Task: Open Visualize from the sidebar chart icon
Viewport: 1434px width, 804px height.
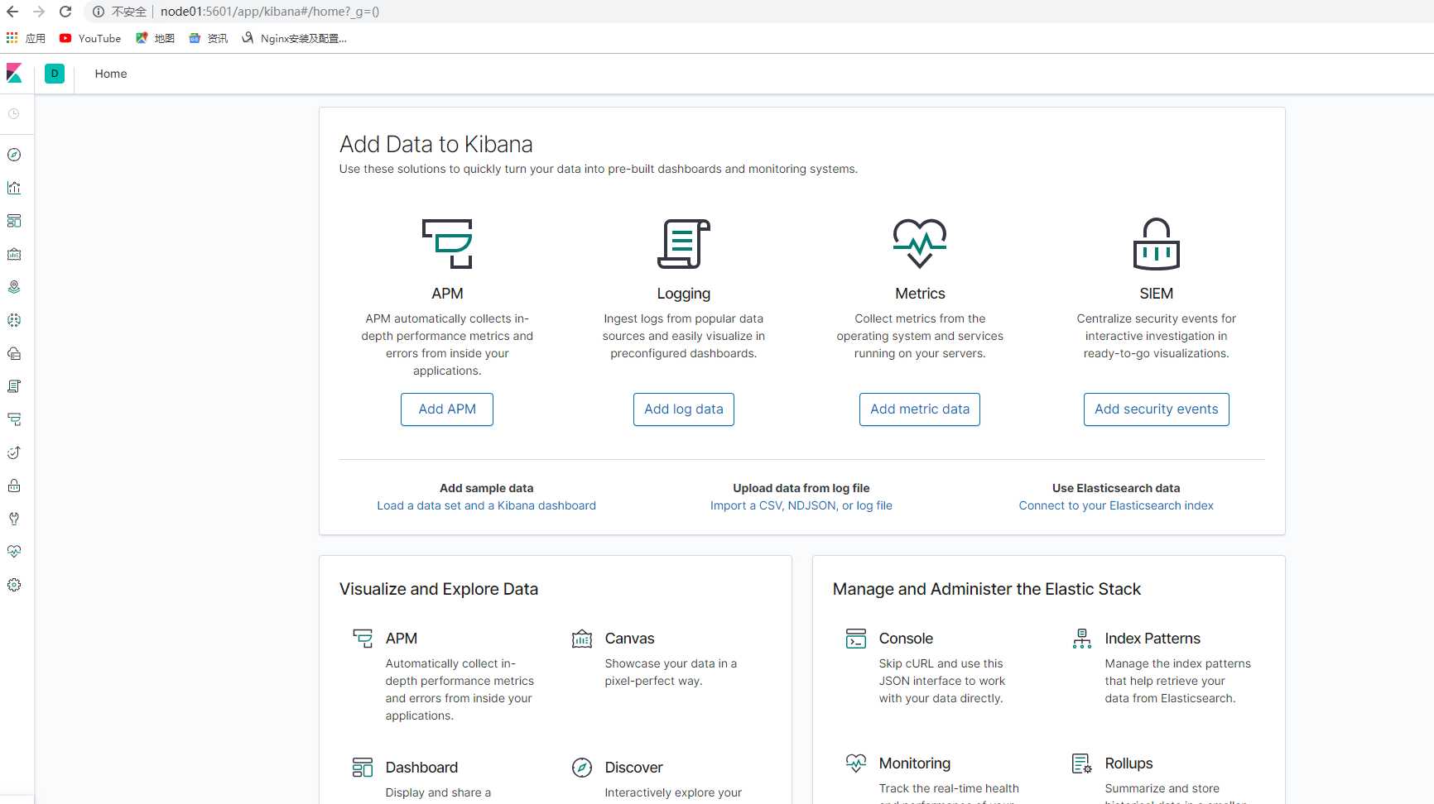Action: pyautogui.click(x=14, y=188)
